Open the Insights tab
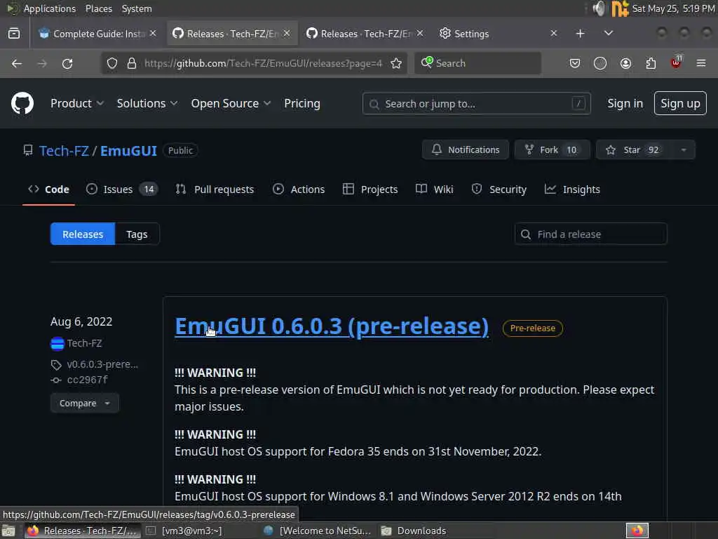 click(x=572, y=189)
